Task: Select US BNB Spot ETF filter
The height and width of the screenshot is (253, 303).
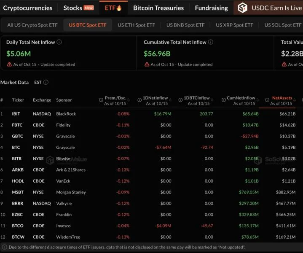Action: click(185, 25)
